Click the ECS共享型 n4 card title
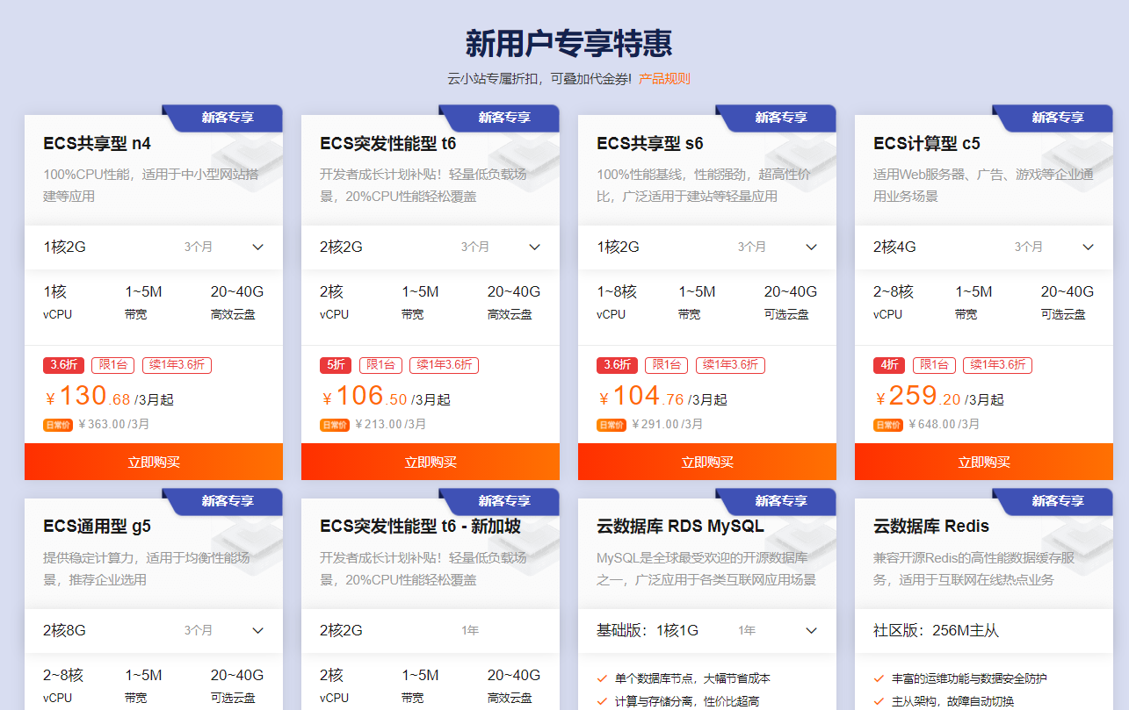 (x=98, y=143)
